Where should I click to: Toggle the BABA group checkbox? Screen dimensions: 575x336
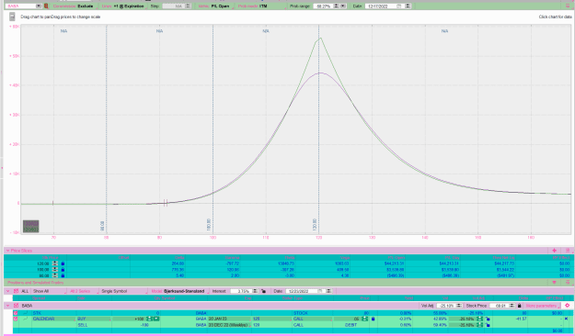pyautogui.click(x=16, y=306)
